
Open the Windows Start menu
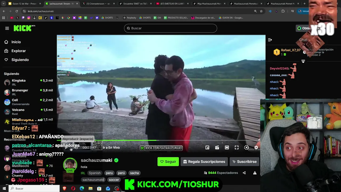[4, 189]
